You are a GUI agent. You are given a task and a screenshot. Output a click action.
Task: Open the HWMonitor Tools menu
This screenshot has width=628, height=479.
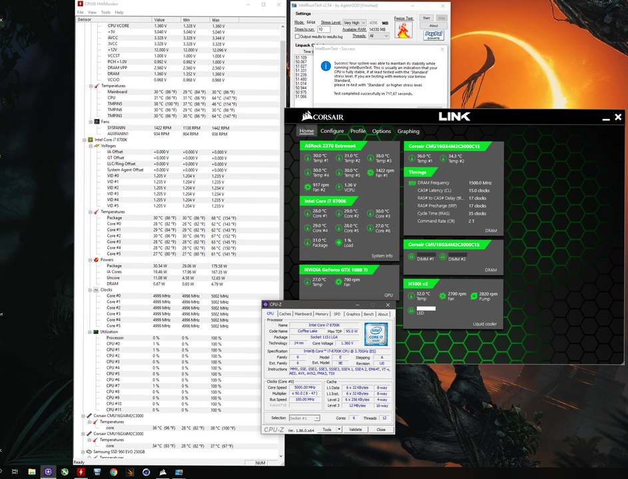[106, 13]
